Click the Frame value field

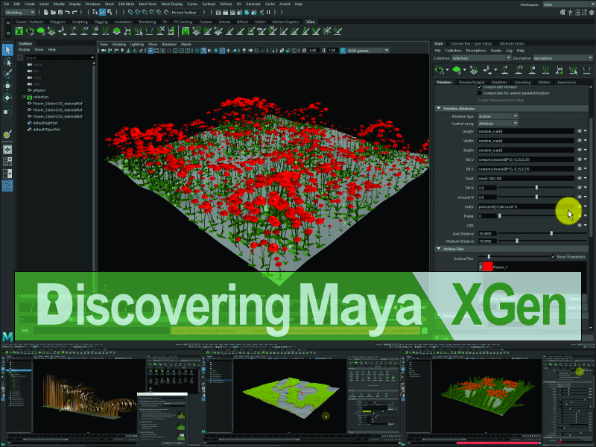[487, 216]
